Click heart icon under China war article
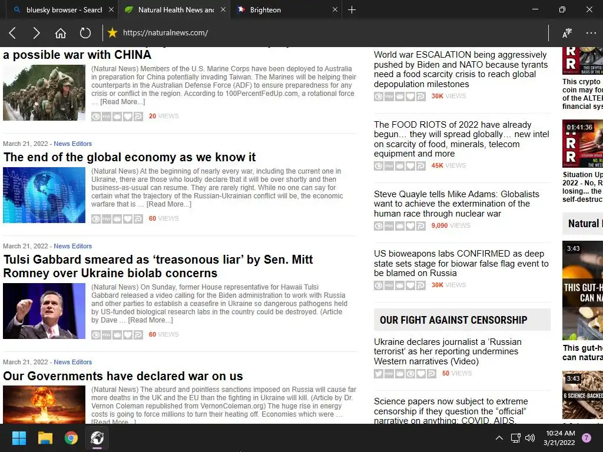603x452 pixels. tap(128, 117)
